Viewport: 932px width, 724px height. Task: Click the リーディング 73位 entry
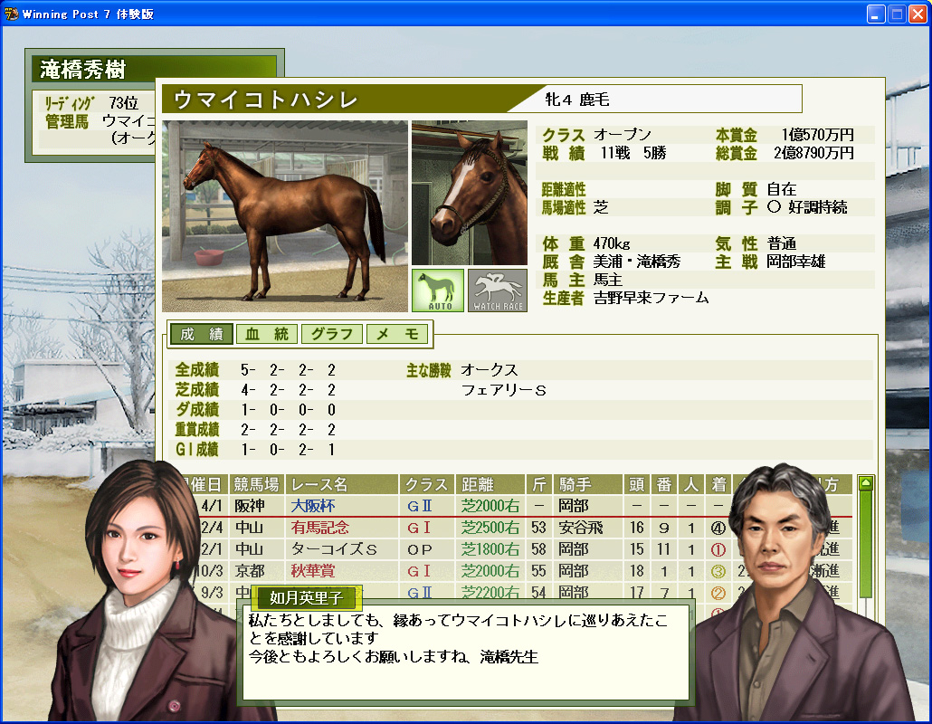[91, 103]
